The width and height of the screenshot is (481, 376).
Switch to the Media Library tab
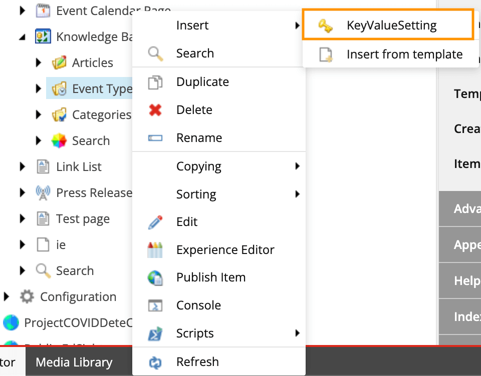point(74,362)
